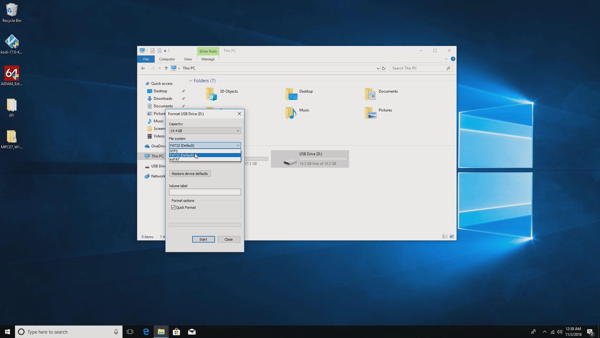Click Restore device defaults button
Image resolution: width=600 pixels, height=338 pixels.
click(190, 174)
